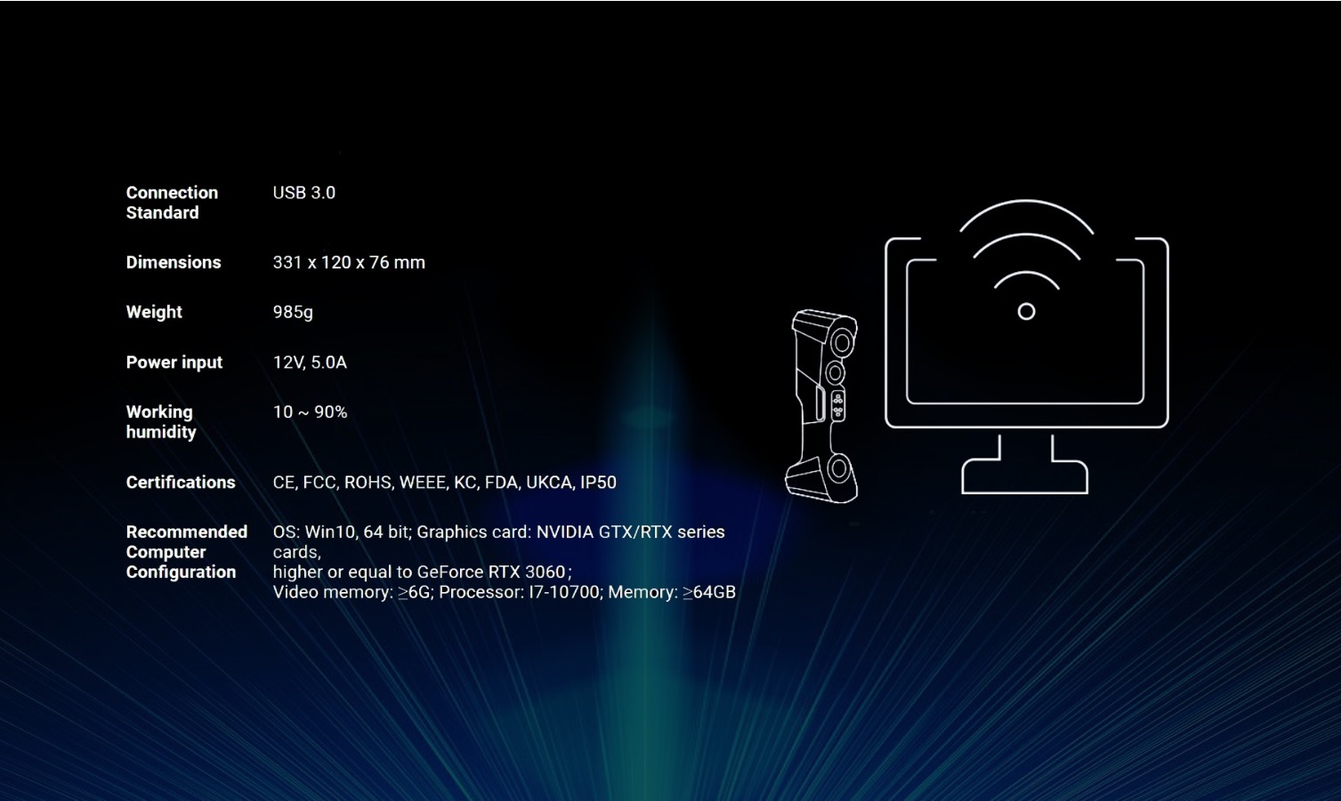The image size is (1341, 801).
Task: Select 'higher or equal to GeForce RTX 3060' line
Action: (422, 573)
